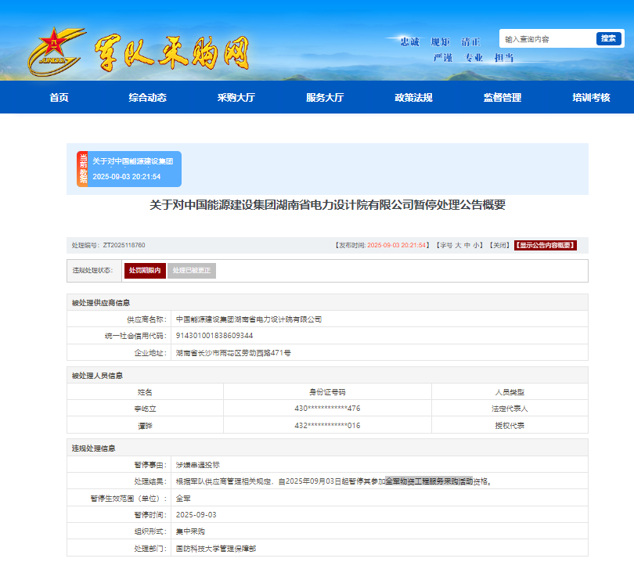The height and width of the screenshot is (580, 634).
Task: Click the 显示公告内容概要 button
Action: (x=546, y=245)
